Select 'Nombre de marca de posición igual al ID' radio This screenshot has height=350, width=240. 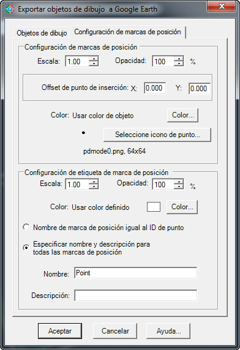coord(26,227)
